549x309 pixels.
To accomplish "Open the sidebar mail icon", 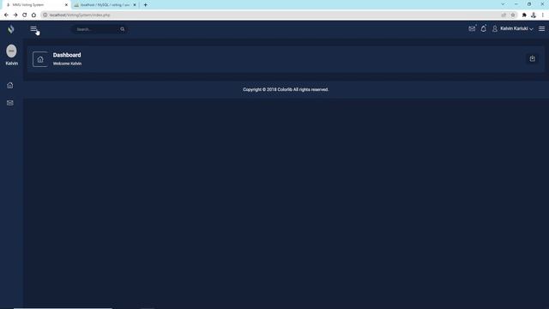I will click(x=10, y=103).
